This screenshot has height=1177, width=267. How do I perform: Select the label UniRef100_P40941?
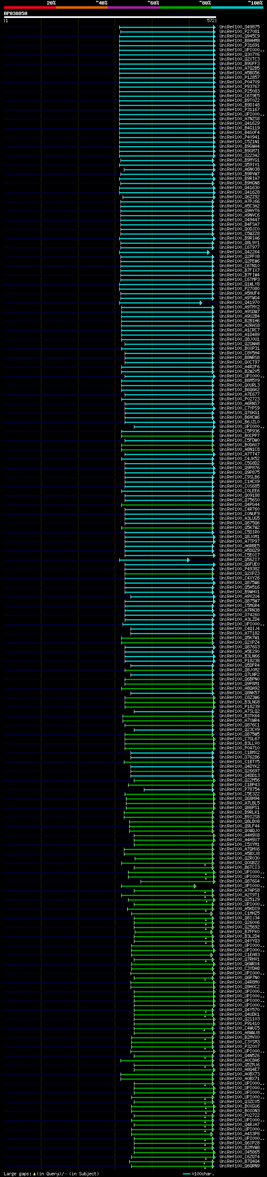(x=239, y=137)
